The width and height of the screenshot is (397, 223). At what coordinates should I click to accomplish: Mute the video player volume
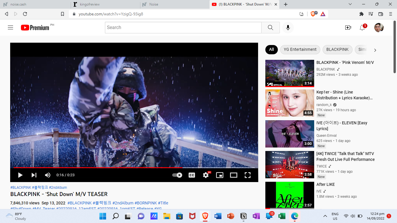pyautogui.click(x=48, y=175)
